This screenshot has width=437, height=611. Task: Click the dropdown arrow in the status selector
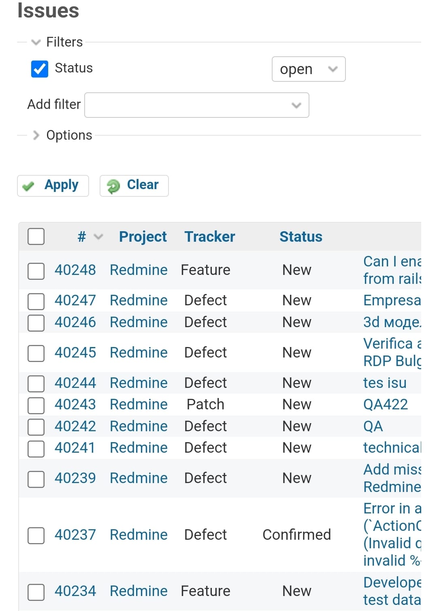click(332, 69)
